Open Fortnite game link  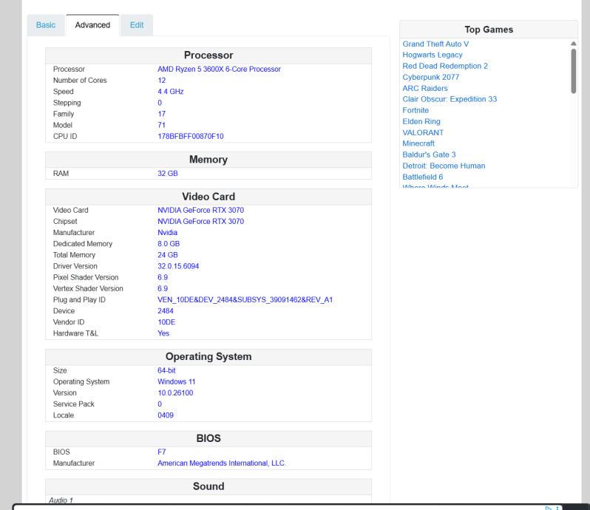click(x=416, y=111)
